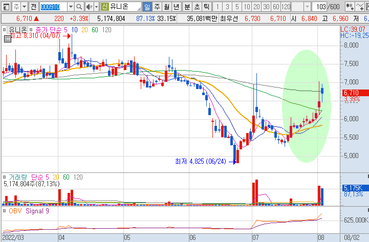Click the LC:39.07 label

(353, 29)
